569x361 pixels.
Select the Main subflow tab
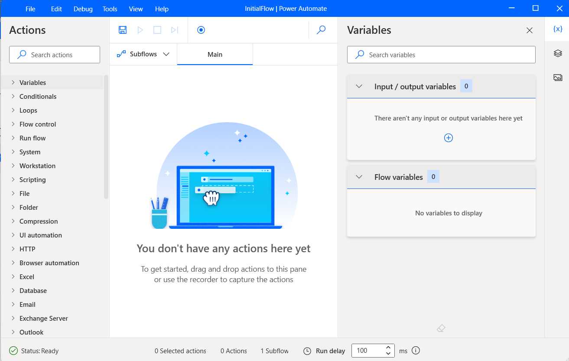coord(215,54)
